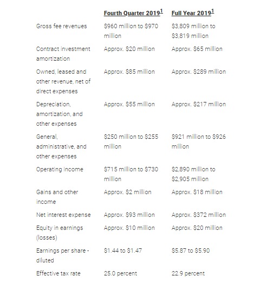Click footnote 1 superscript after Fourth Quarter 2019
The image size is (267, 289).
(161, 11)
